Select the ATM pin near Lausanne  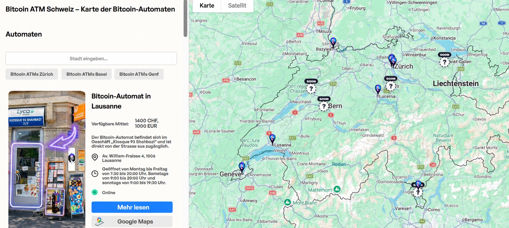(272, 139)
